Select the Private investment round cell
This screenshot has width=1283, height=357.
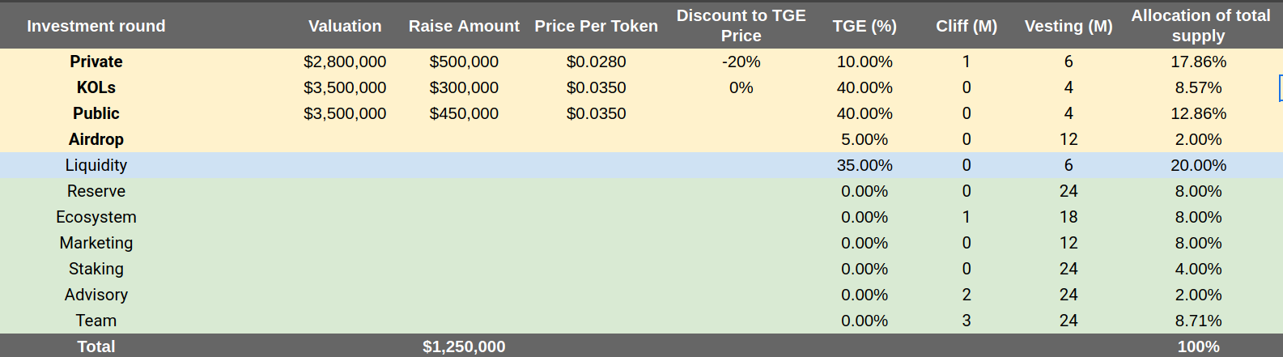[x=96, y=62]
